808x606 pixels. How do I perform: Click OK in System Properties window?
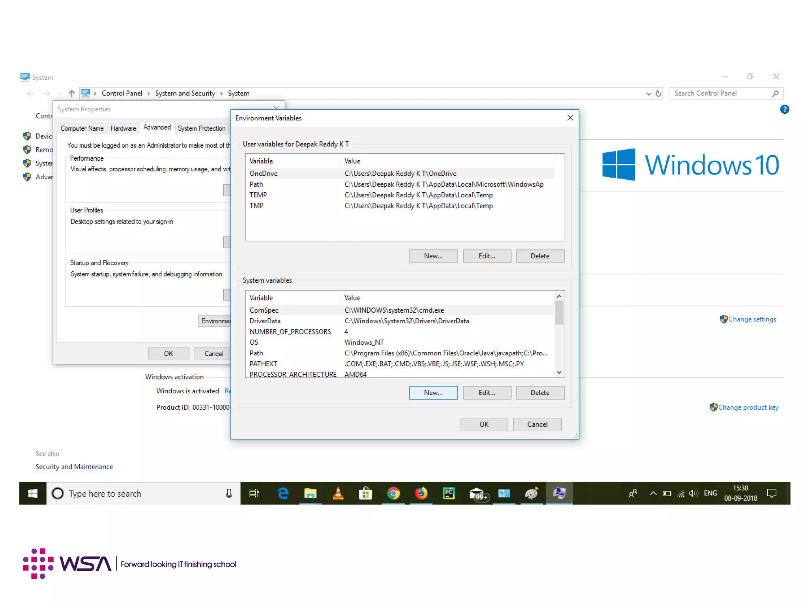tap(168, 353)
